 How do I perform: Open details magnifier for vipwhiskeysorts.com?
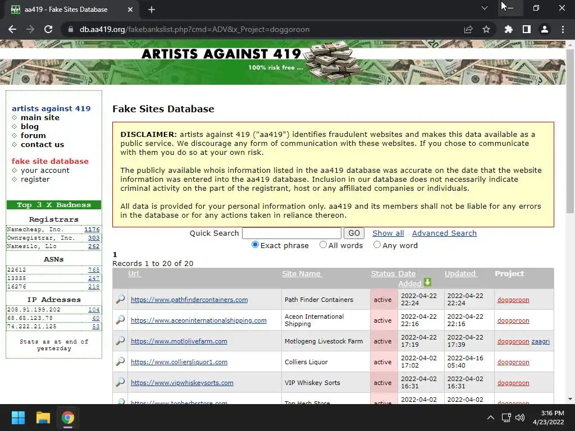click(x=120, y=382)
